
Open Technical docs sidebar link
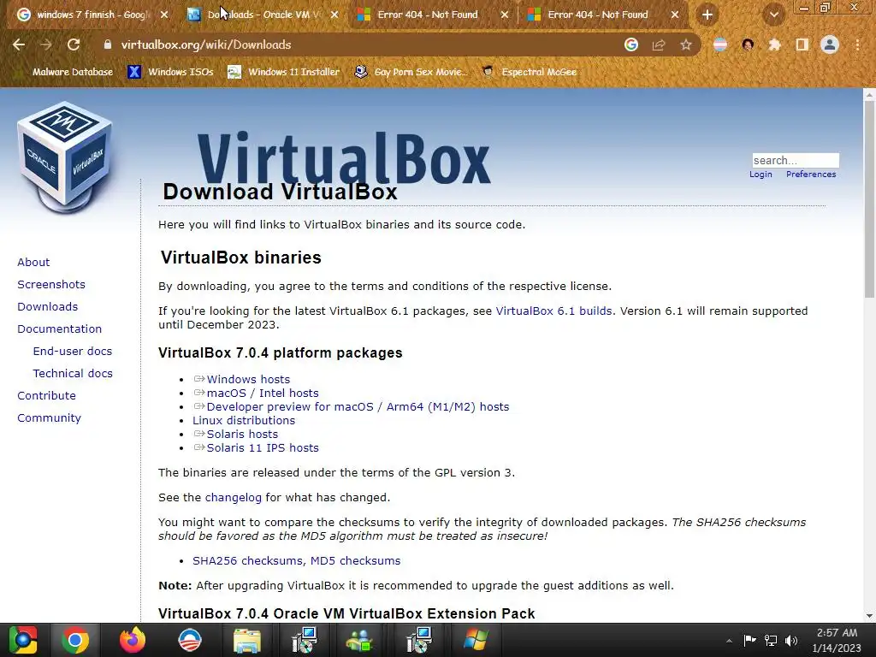[x=73, y=373]
